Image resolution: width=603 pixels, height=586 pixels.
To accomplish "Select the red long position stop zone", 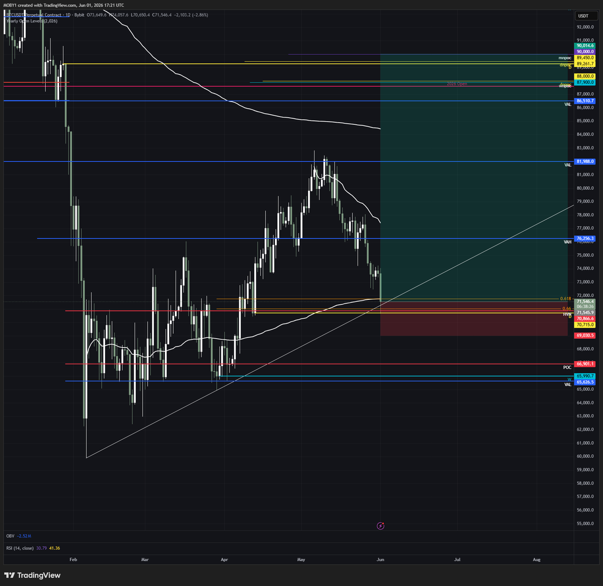I will tap(474, 318).
